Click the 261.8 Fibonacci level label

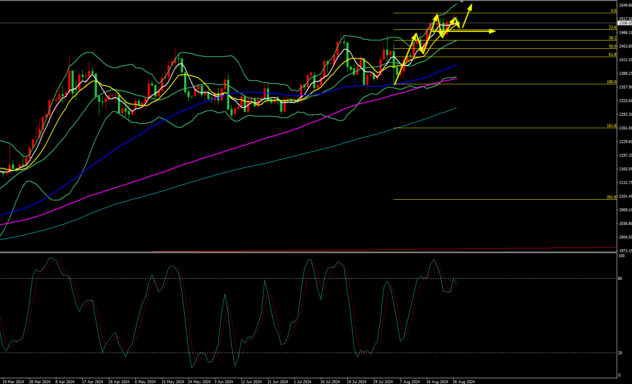[x=612, y=197]
